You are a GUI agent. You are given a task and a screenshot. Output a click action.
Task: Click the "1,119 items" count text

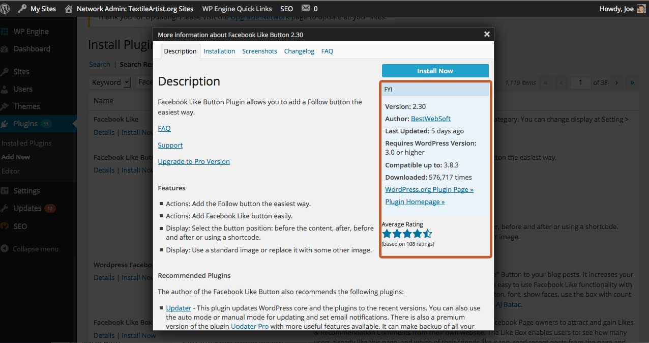(x=520, y=82)
